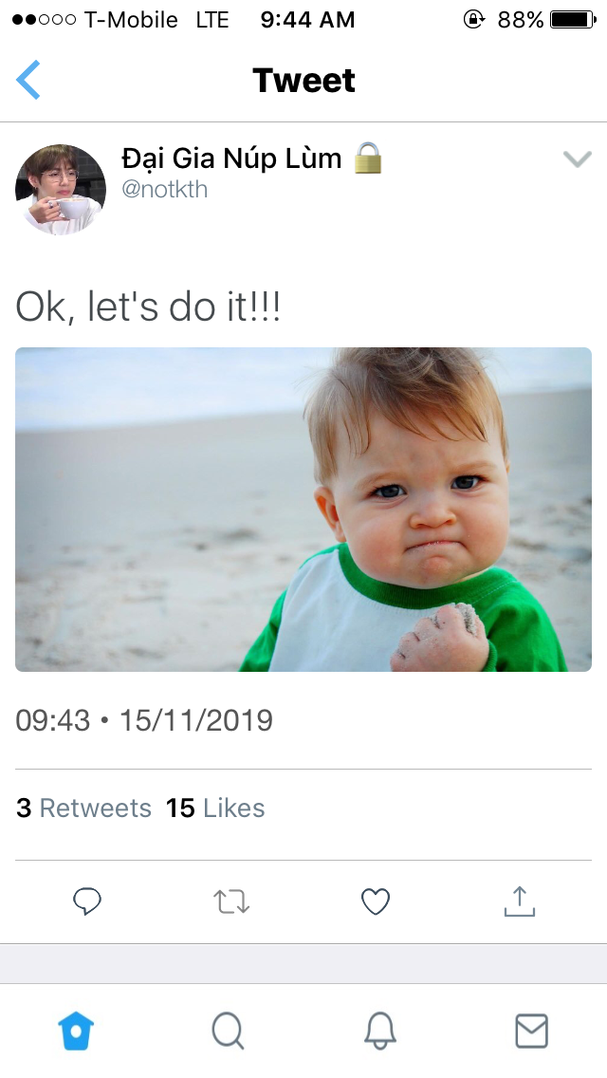Open the Messages envelope tab
This screenshot has height=1078, width=607.
coord(531,1030)
